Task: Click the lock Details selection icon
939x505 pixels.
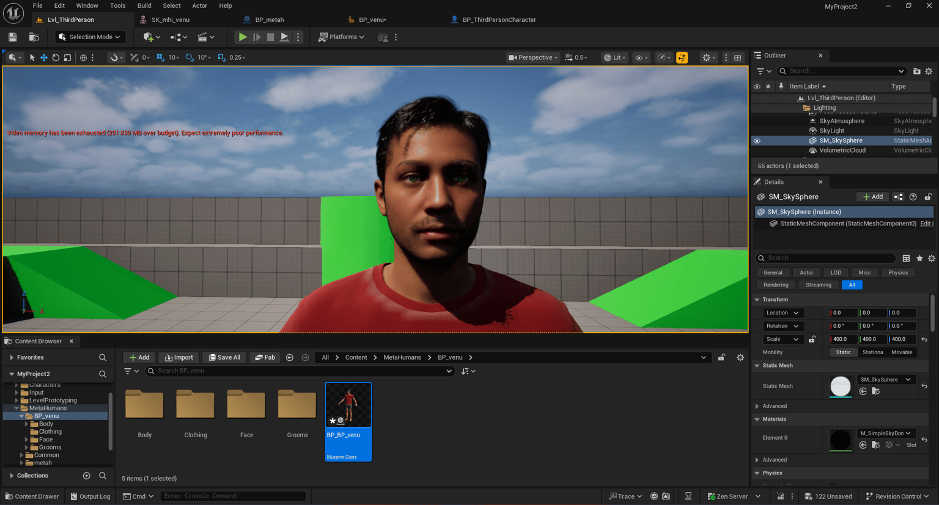Action: coord(927,197)
